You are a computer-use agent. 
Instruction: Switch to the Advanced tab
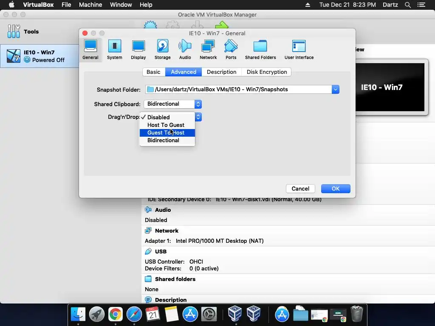click(184, 72)
